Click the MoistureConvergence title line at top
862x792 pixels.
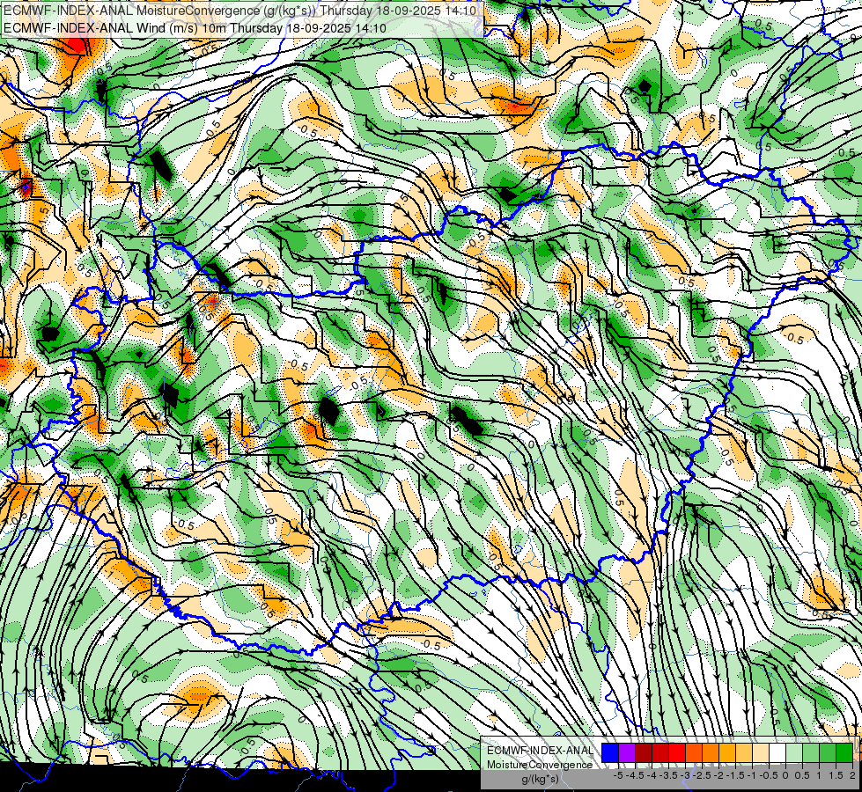[239, 10]
